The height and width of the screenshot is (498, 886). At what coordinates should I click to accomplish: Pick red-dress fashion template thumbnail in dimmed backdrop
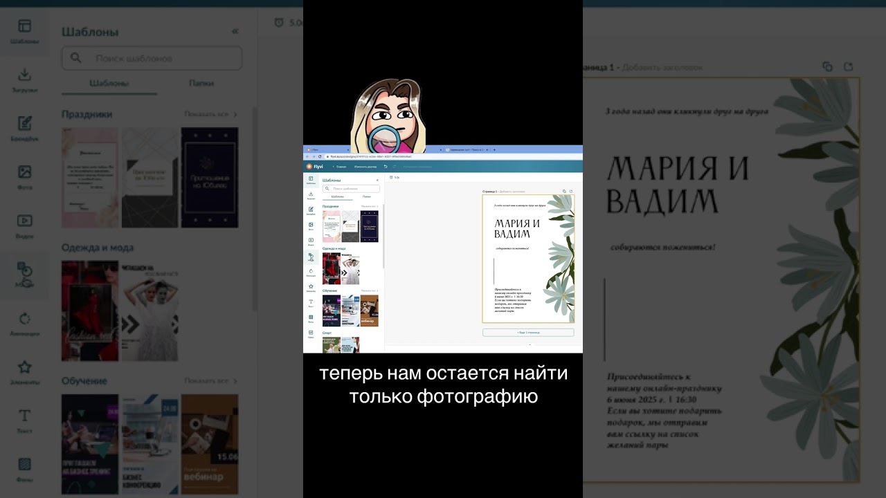point(90,311)
